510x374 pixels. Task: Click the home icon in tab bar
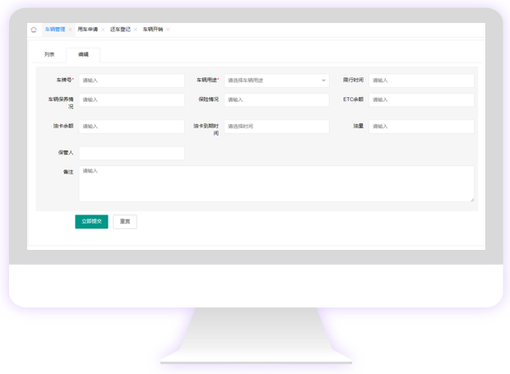(34, 30)
